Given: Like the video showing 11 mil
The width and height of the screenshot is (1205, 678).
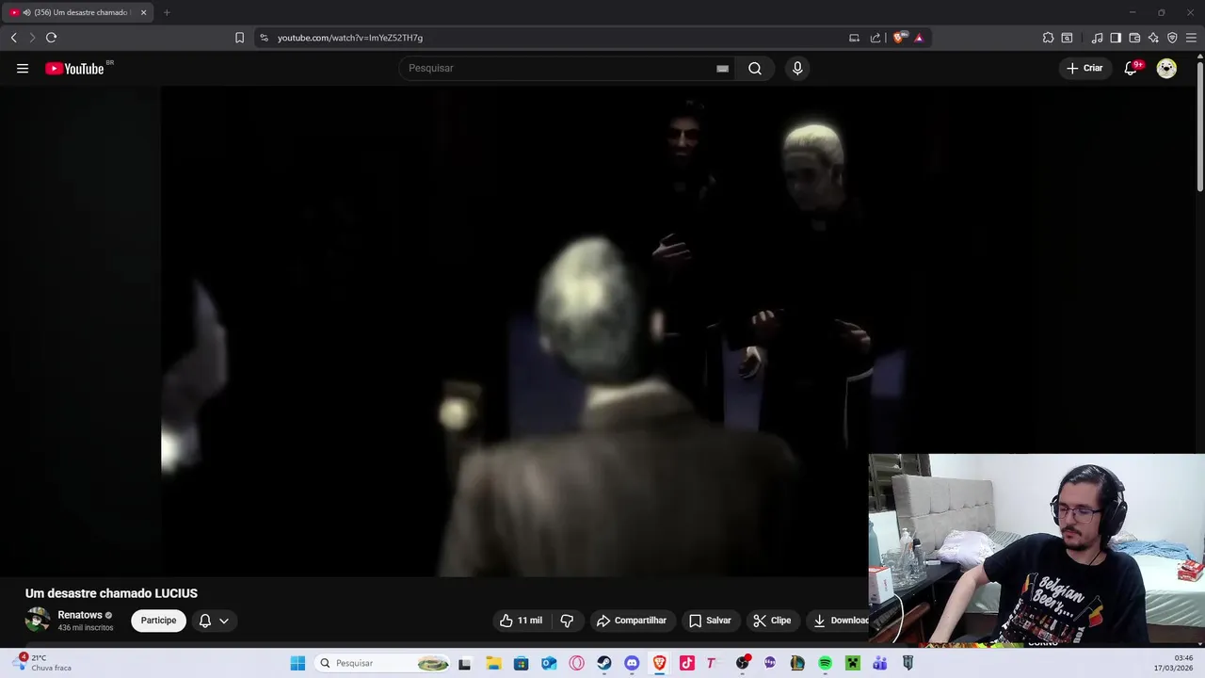Looking at the screenshot, I should tap(521, 621).
